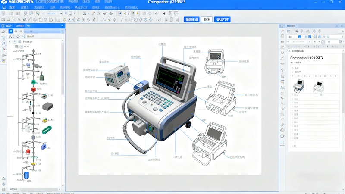Image resolution: width=345 pixels, height=194 pixels.
Task: Click the 标注 button
Action: pyautogui.click(x=207, y=19)
